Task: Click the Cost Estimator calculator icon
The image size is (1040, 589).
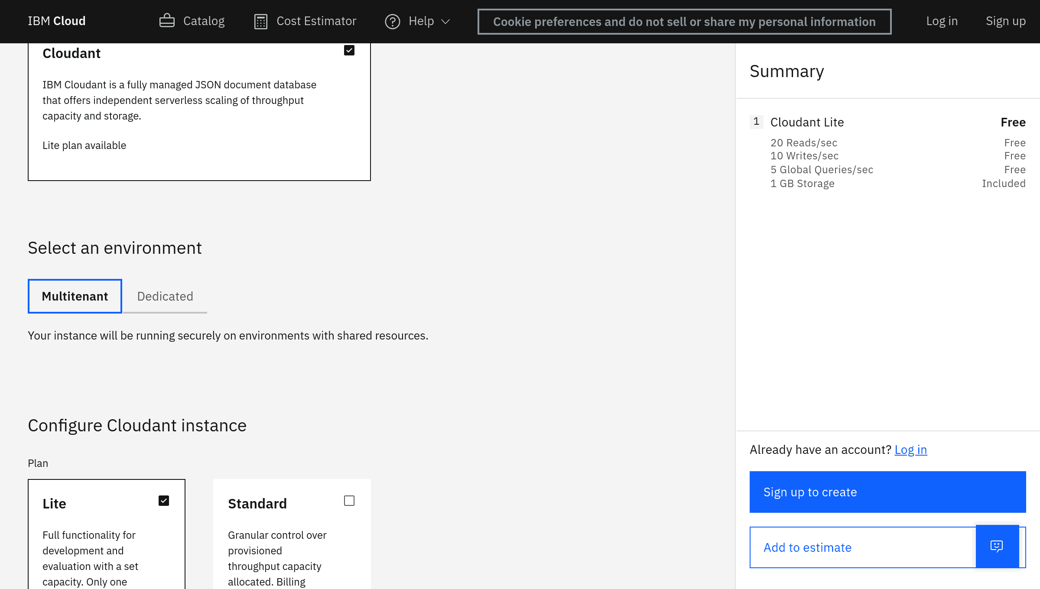Action: [260, 21]
